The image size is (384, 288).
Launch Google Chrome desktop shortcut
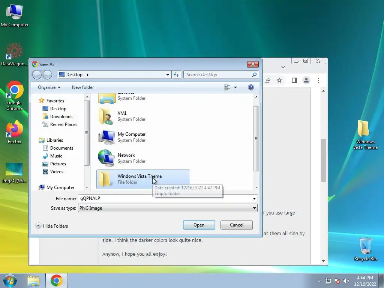pyautogui.click(x=15, y=96)
